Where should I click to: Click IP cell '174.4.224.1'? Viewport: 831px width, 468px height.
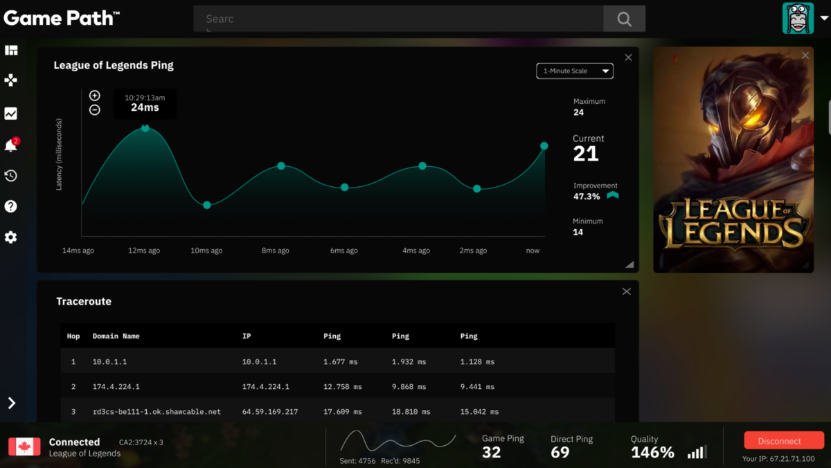tap(266, 386)
